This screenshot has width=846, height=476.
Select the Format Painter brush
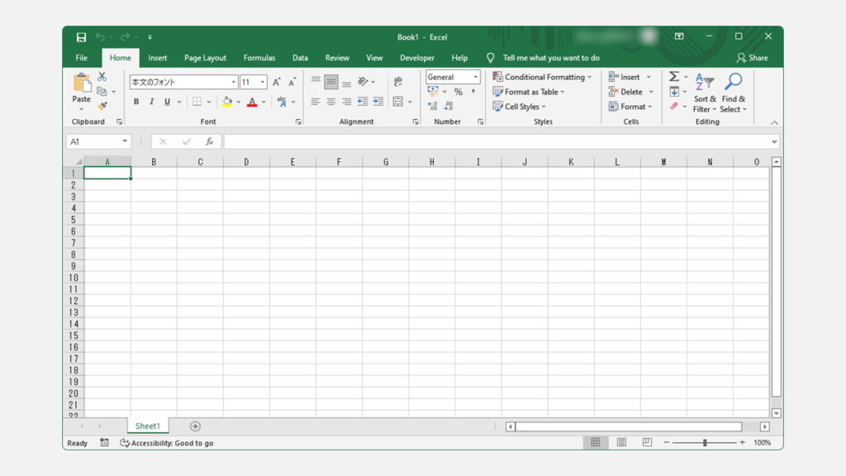102,106
